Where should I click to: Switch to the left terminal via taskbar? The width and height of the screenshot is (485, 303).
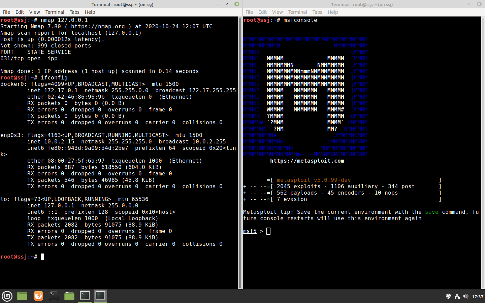click(x=85, y=296)
